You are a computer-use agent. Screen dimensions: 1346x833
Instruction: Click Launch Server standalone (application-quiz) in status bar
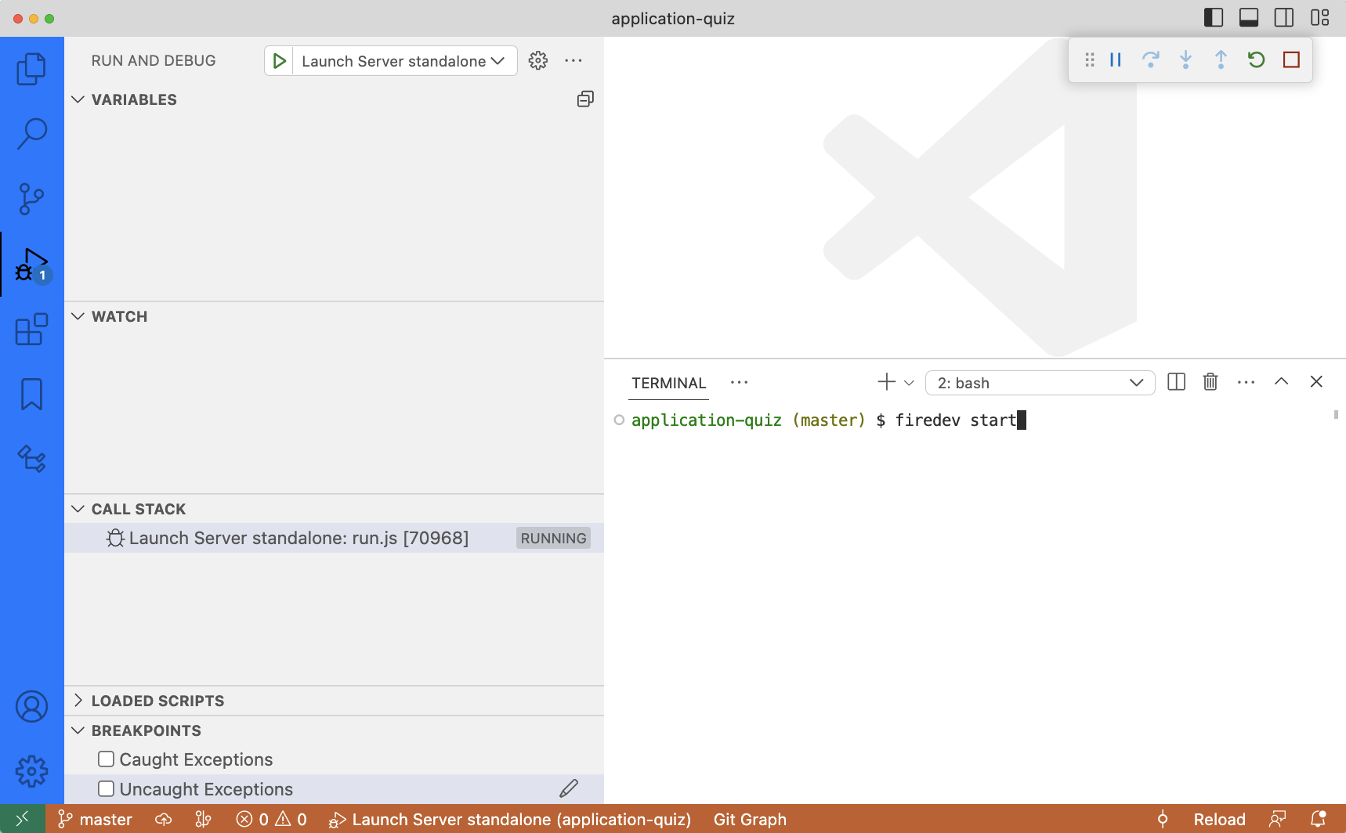510,819
